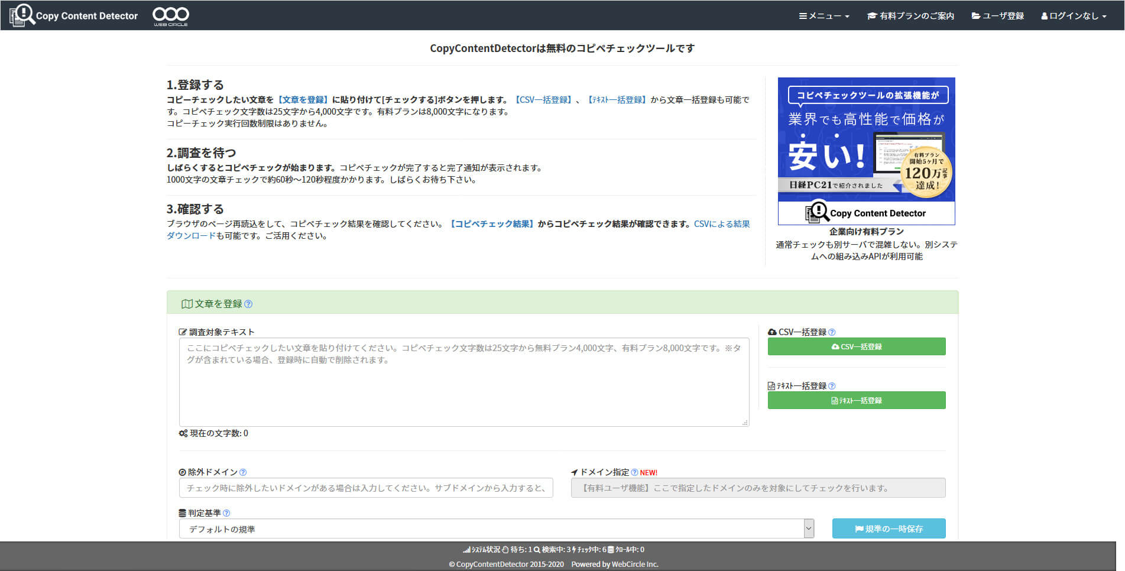The height and width of the screenshot is (571, 1125).
Task: Click the green ﾃｷｽﾄ一括登録 button
Action: coord(857,400)
